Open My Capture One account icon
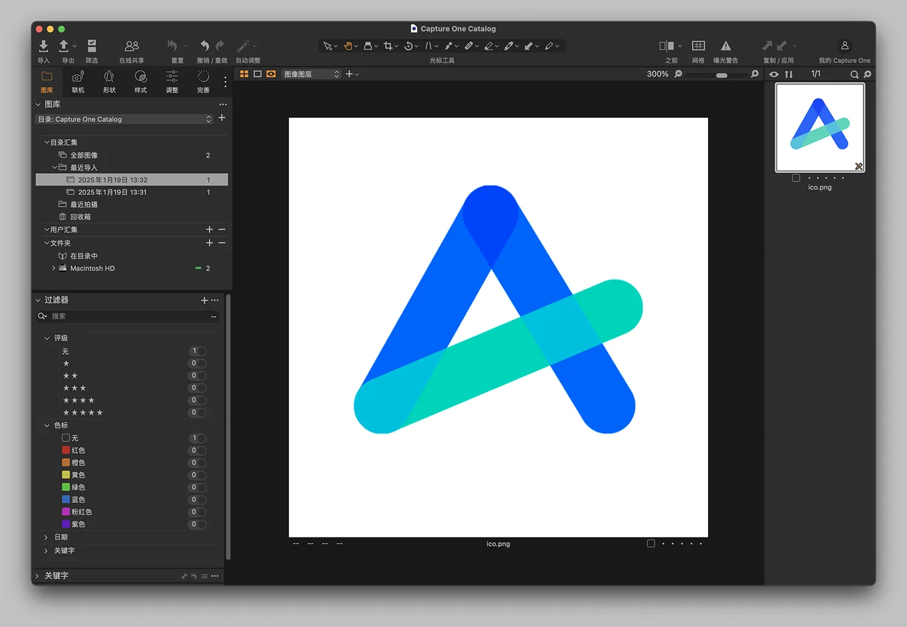This screenshot has width=907, height=627. pos(845,46)
